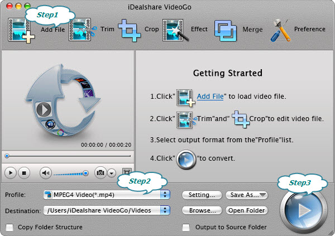Screen dimensions: 335x236
Task: Click the Browse... button
Action: click(202, 210)
